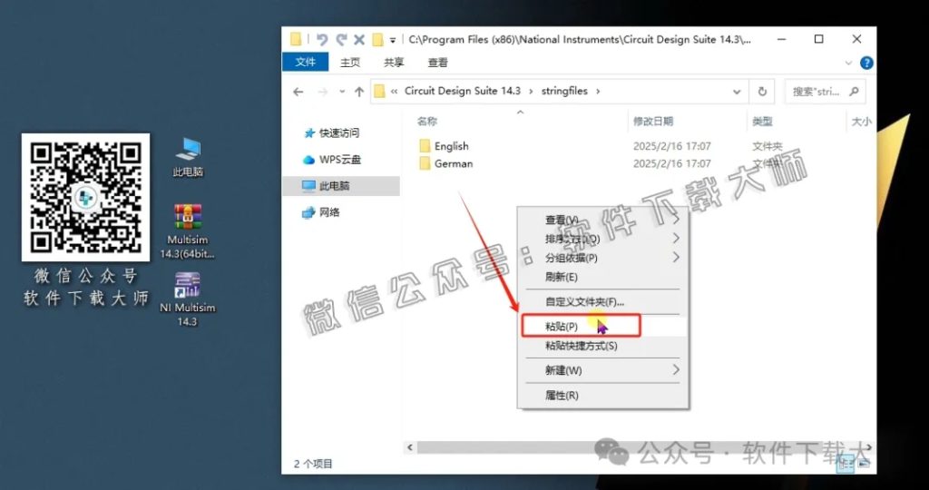This screenshot has width=929, height=490.
Task: Go back with the back arrow
Action: [x=298, y=92]
